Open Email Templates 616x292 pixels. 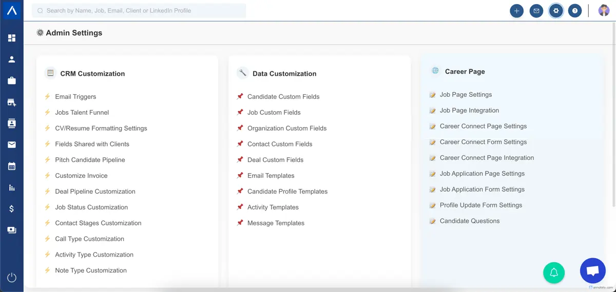pos(271,176)
